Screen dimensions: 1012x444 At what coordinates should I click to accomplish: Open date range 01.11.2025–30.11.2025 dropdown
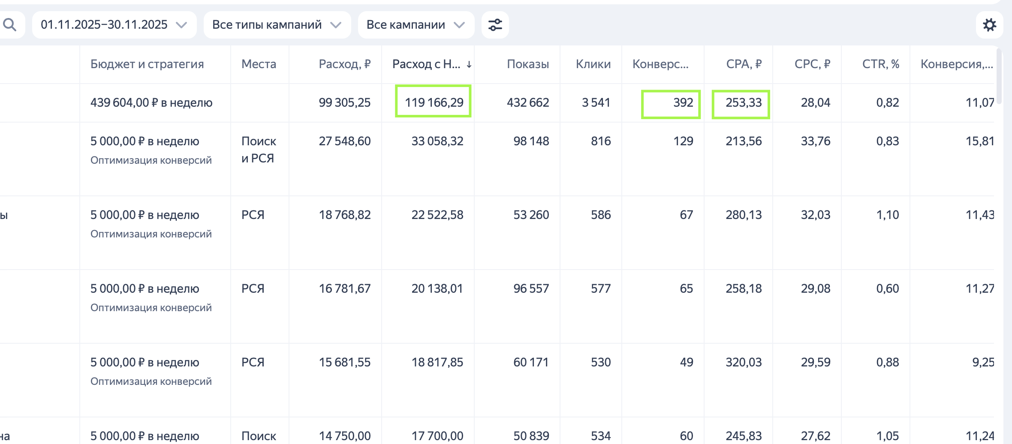[x=114, y=25]
